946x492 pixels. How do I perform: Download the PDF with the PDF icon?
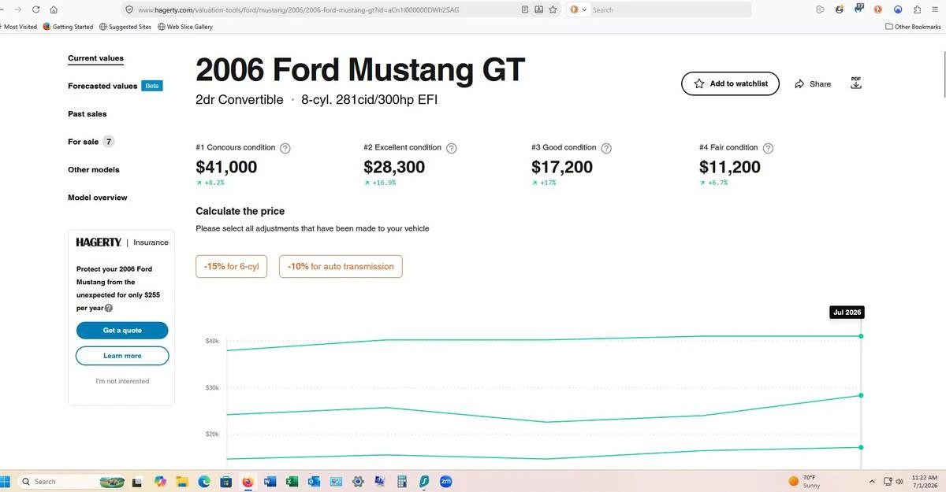(856, 83)
